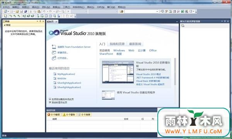Click the Undo arrow icon
232x139 pixels.
44,11
